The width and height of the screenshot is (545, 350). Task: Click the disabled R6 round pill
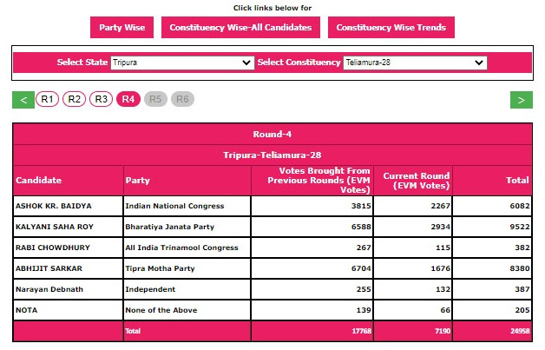click(182, 100)
